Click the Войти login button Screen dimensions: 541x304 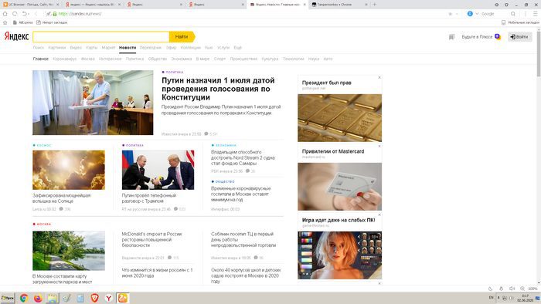click(x=519, y=37)
